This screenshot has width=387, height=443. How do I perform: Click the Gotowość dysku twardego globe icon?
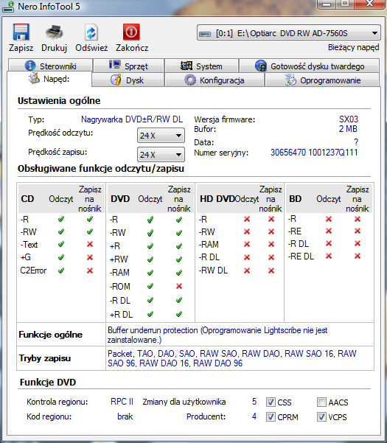tap(261, 66)
